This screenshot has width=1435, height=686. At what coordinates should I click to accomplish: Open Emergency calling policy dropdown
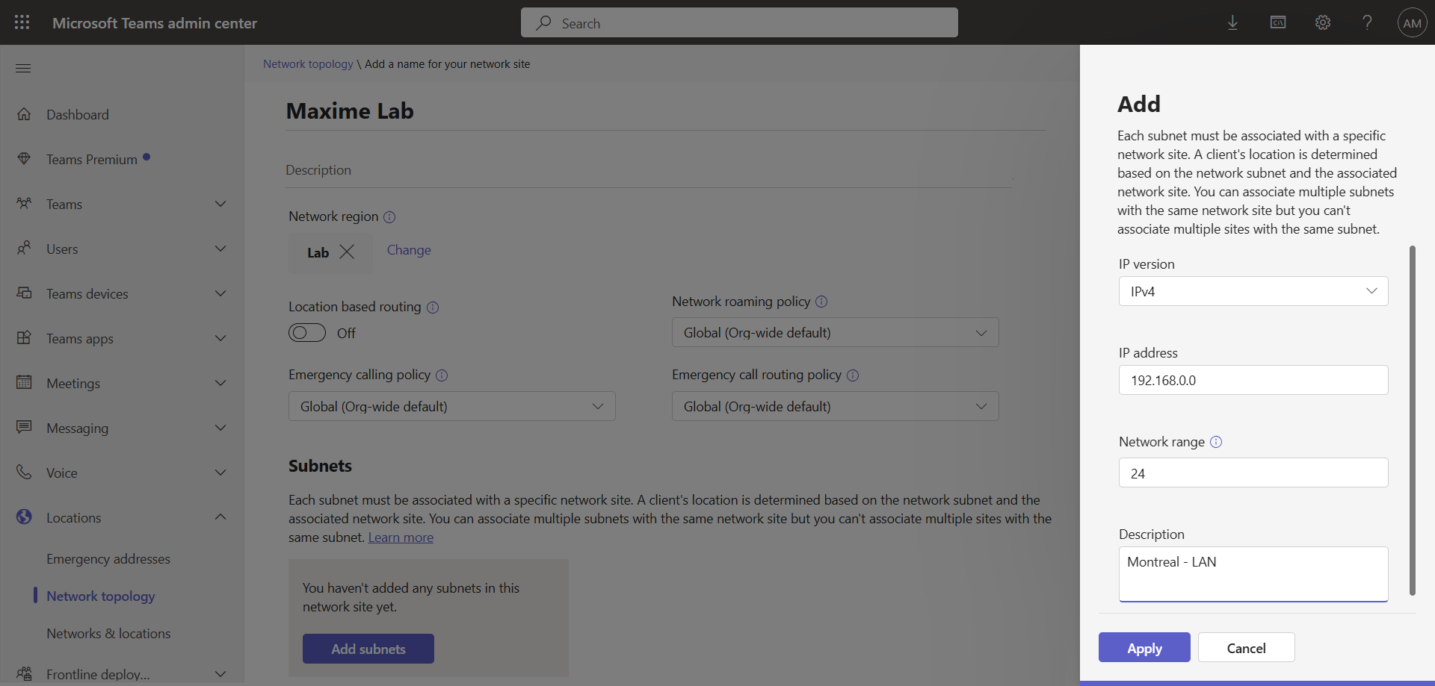tap(451, 407)
